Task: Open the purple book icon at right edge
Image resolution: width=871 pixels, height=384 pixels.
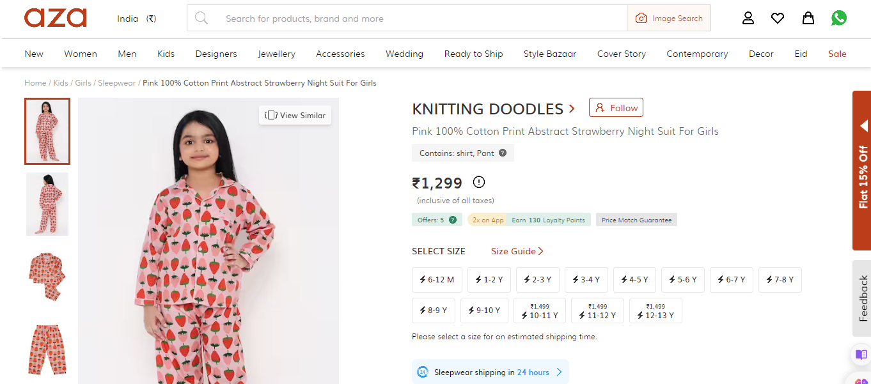Action: tap(861, 355)
